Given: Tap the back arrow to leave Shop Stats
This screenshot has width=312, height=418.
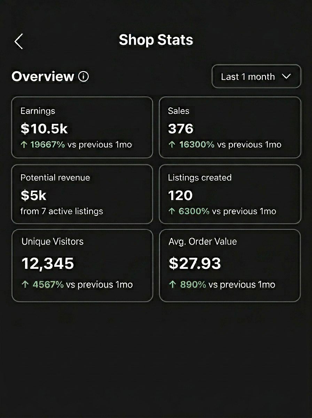Looking at the screenshot, I should 19,41.
